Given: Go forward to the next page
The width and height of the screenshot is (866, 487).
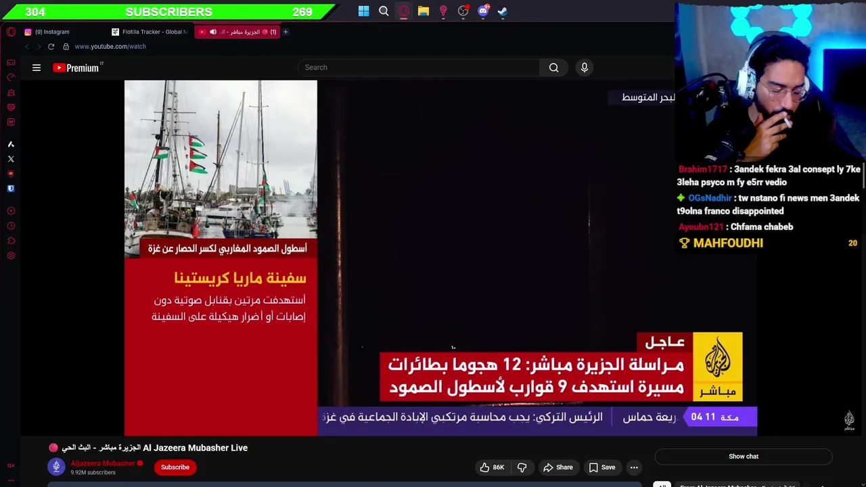Looking at the screenshot, I should (x=39, y=47).
